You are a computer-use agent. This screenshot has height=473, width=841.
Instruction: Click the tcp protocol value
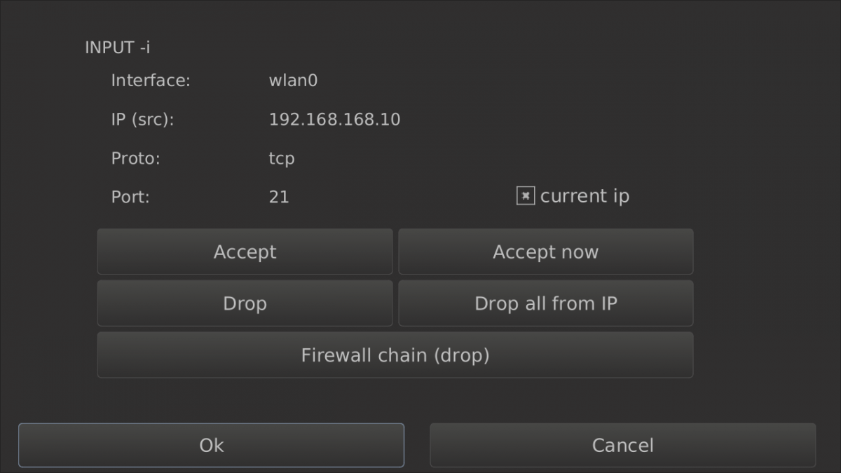coord(282,158)
